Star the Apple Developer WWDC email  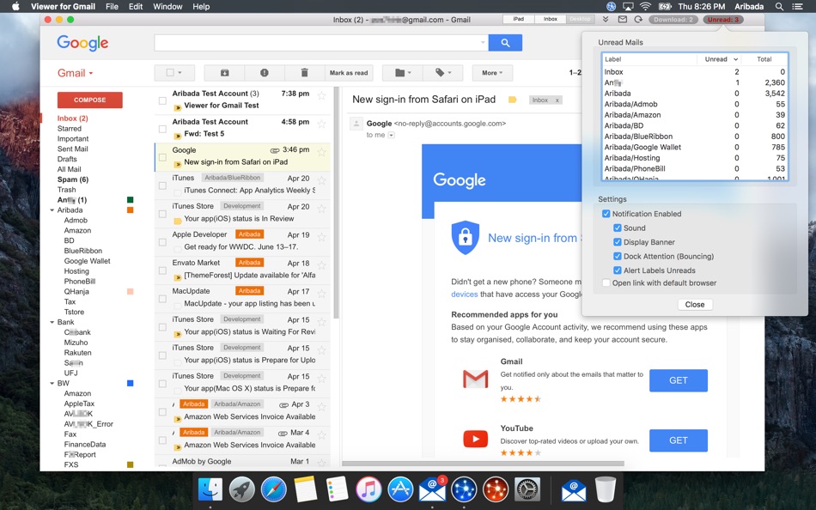click(321, 236)
